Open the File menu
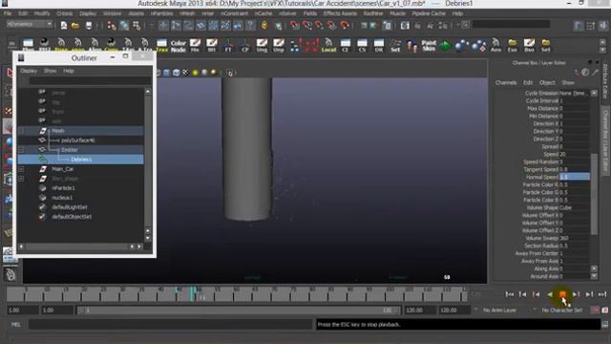 click(x=8, y=13)
